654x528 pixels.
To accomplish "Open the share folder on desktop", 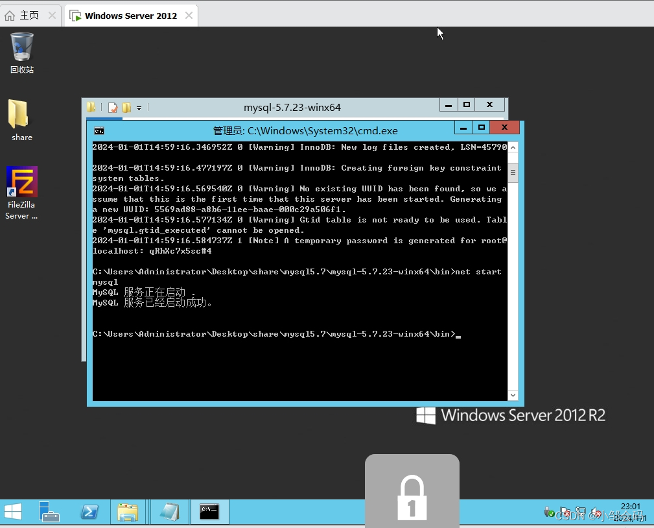I will point(20,120).
